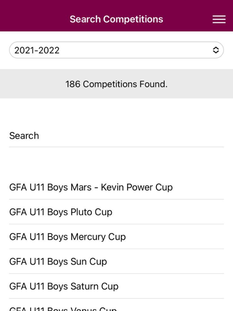Open GFA U11 Boys Mars - Kevin Power Cup
Image resolution: width=233 pixels, height=311 pixels.
pos(91,187)
